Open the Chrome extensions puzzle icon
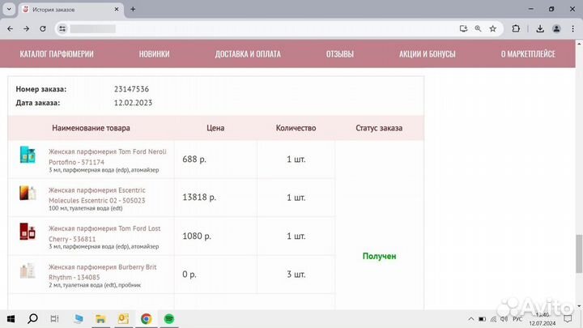Image resolution: width=583 pixels, height=328 pixels. pyautogui.click(x=516, y=28)
